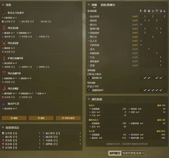Click the 白炽龙之脉动 series skill name
Viewport: 169px width, 158px height.
pyautogui.click(x=94, y=74)
